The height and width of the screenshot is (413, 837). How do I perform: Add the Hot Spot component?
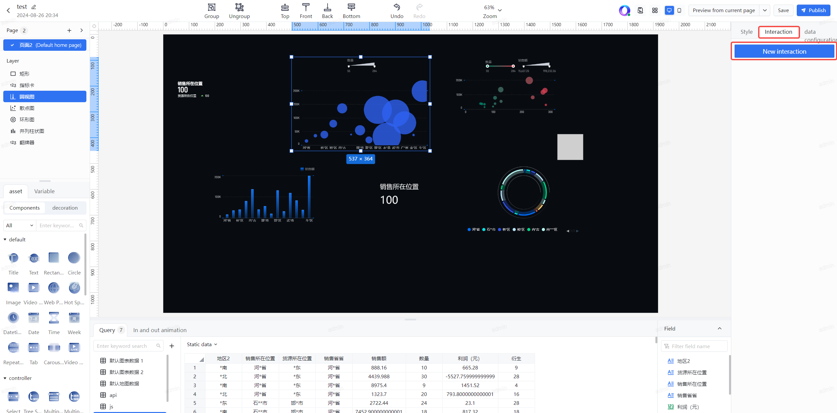point(74,293)
